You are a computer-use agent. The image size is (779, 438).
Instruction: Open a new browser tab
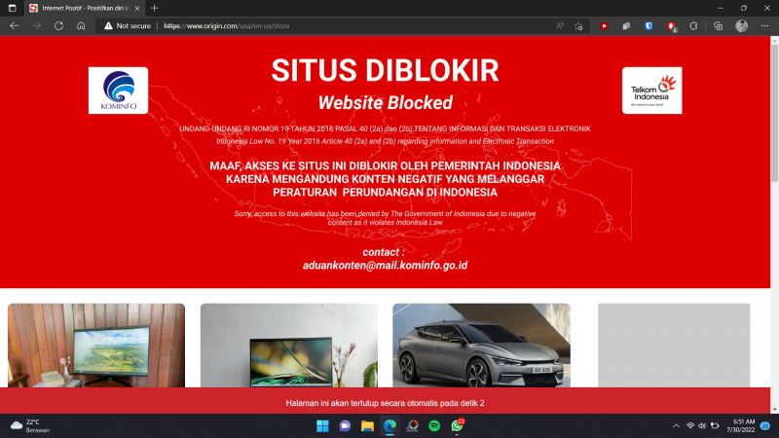[x=154, y=8]
